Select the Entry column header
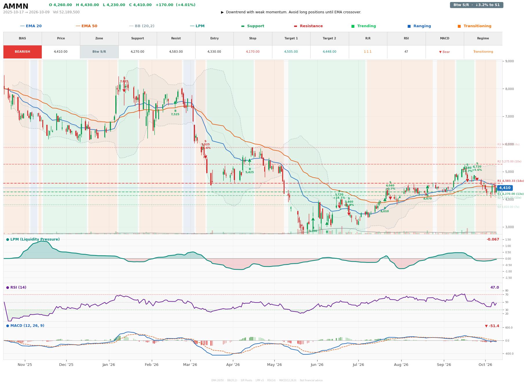This screenshot has width=527, height=385. [214, 38]
